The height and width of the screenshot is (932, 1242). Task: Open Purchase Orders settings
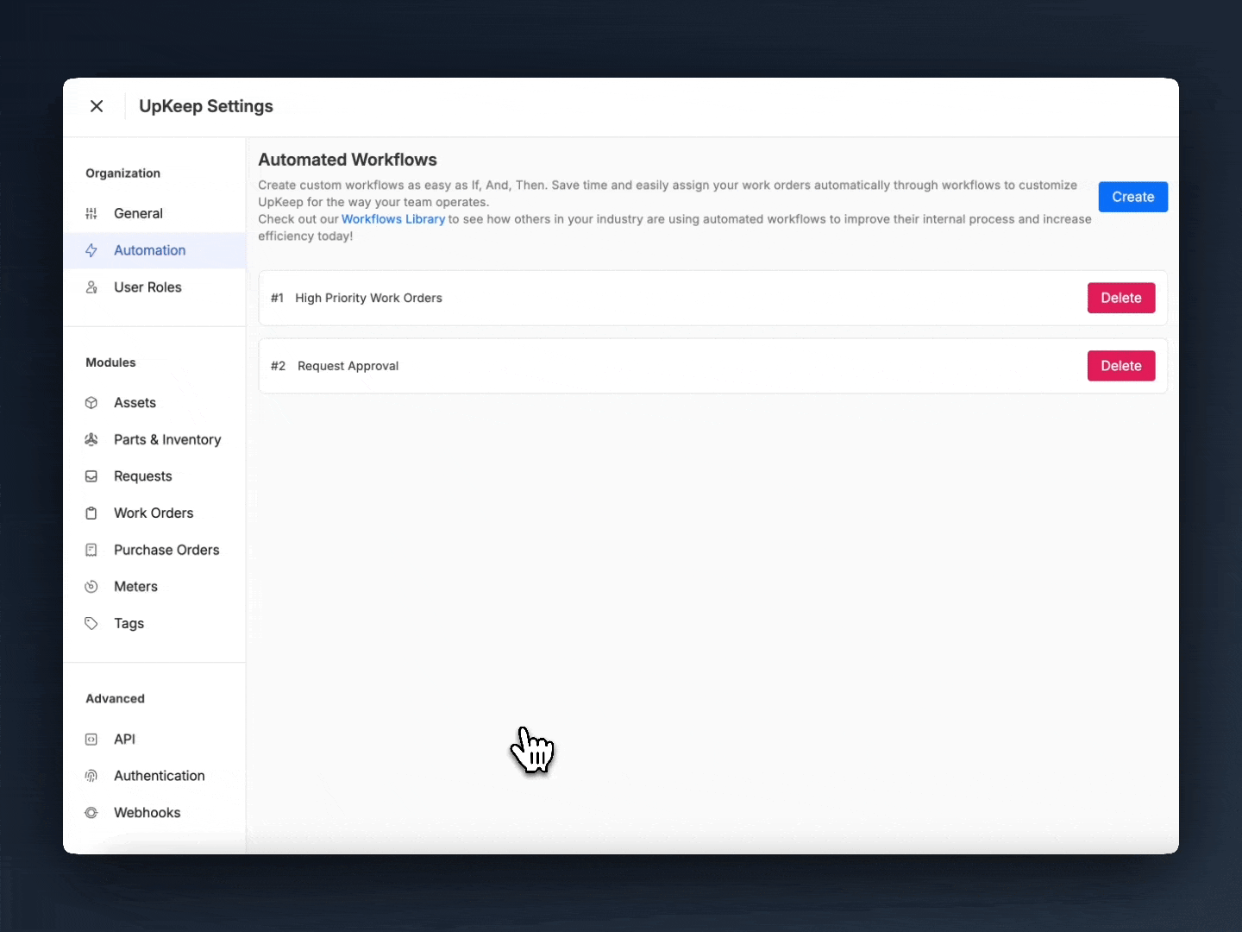[154, 550]
